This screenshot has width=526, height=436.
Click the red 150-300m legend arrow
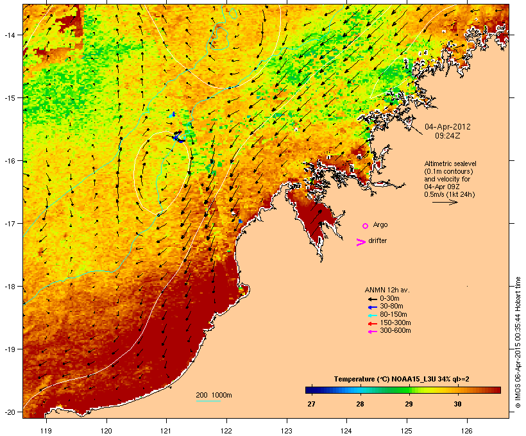tap(372, 324)
